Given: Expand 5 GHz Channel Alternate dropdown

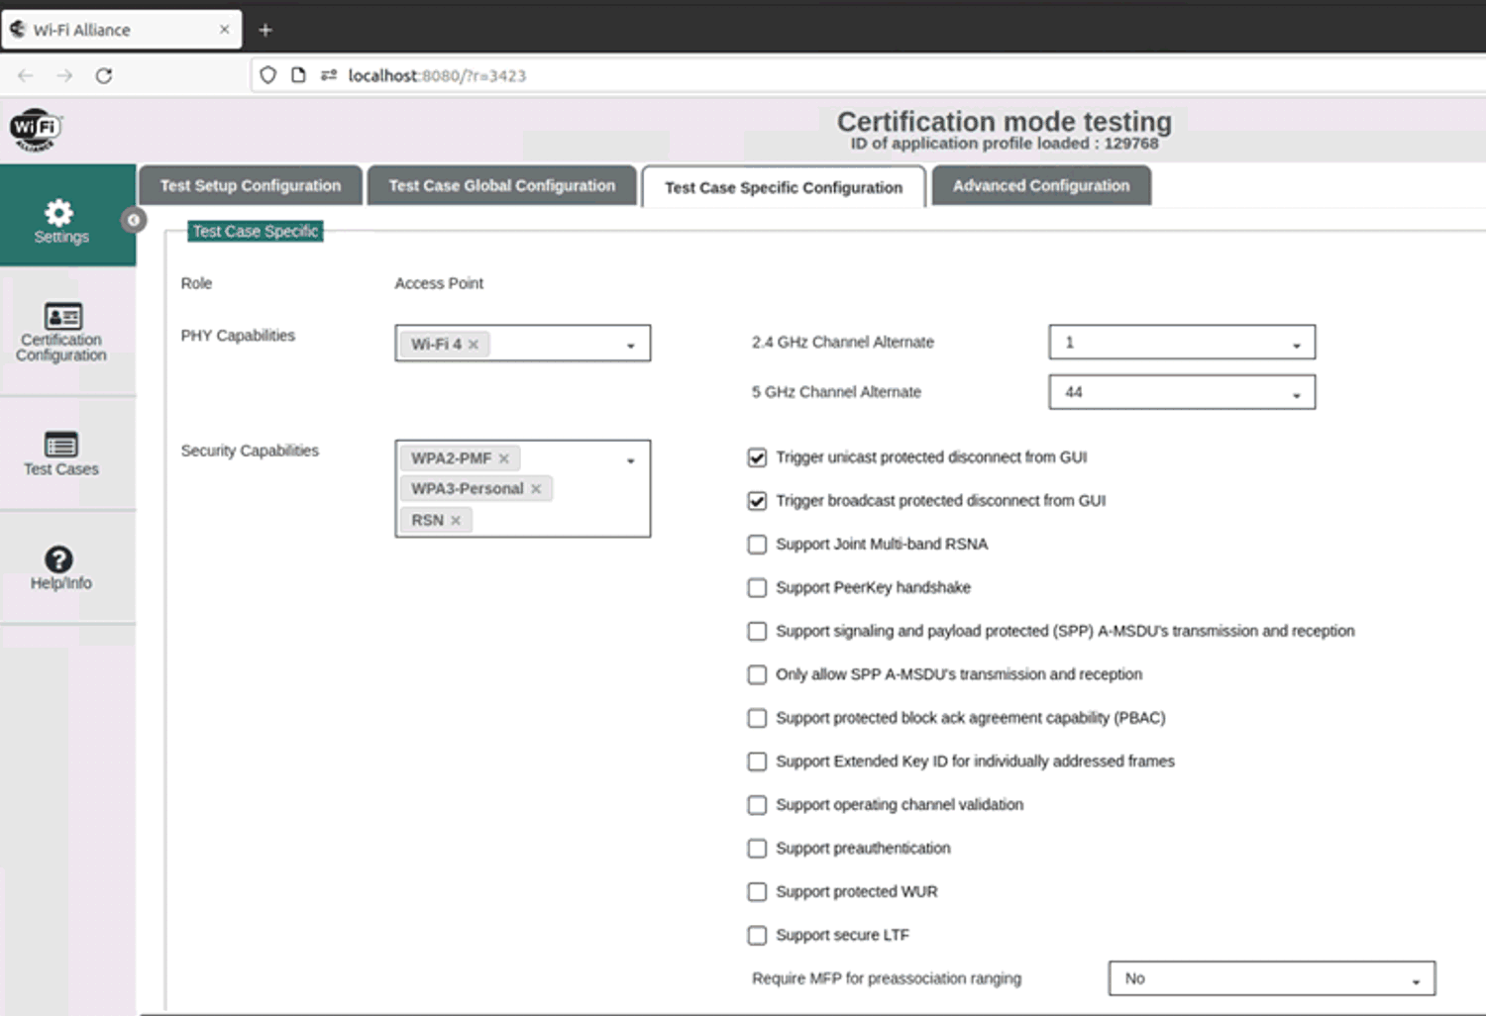Looking at the screenshot, I should [1181, 392].
